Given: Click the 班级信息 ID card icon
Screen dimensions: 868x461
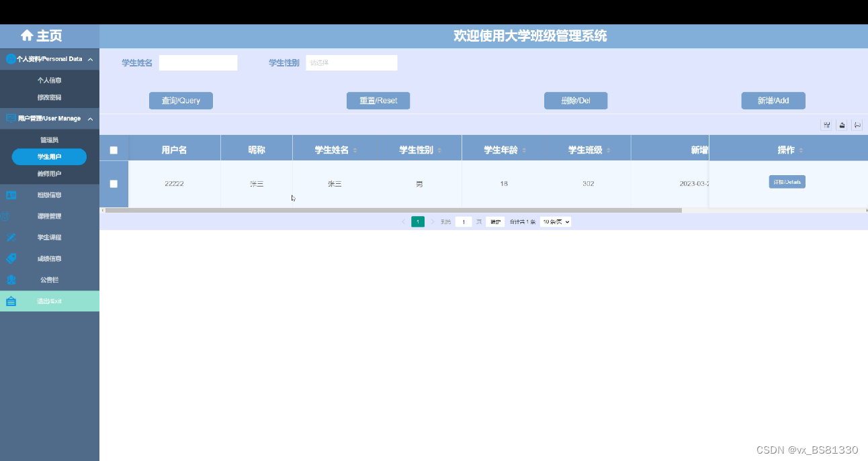Looking at the screenshot, I should click(x=11, y=195).
